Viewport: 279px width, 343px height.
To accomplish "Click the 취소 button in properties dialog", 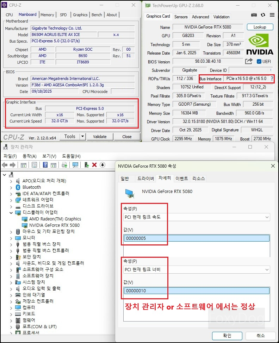I will [x=260, y=336].
